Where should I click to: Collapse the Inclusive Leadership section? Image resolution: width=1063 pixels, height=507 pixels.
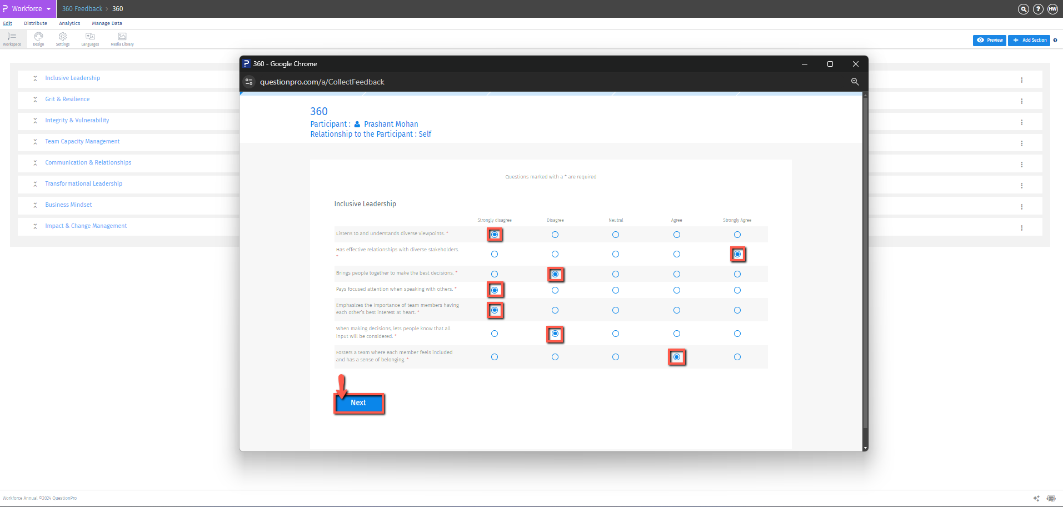click(35, 78)
